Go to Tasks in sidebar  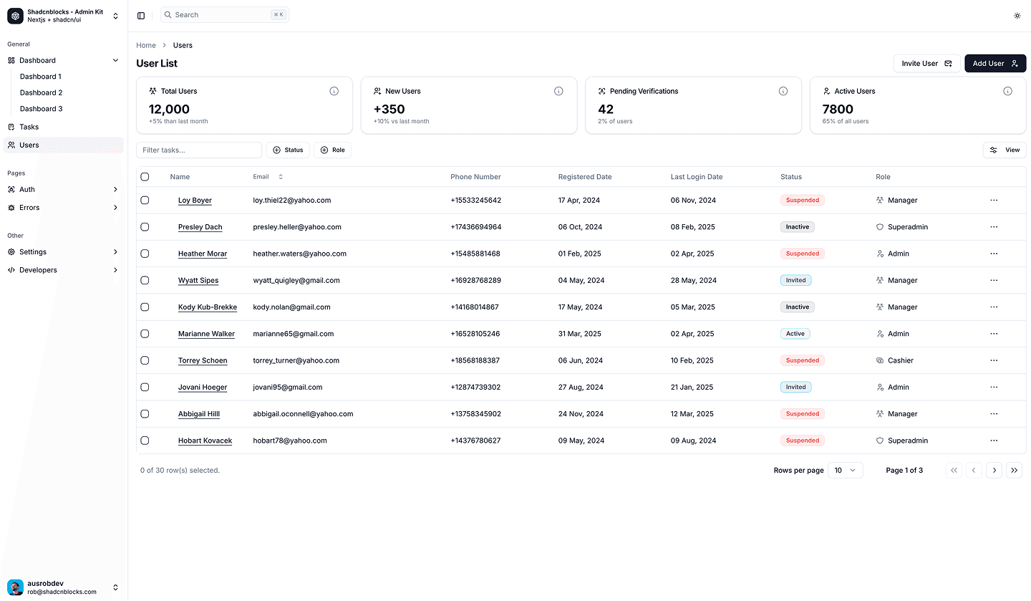coord(64,127)
